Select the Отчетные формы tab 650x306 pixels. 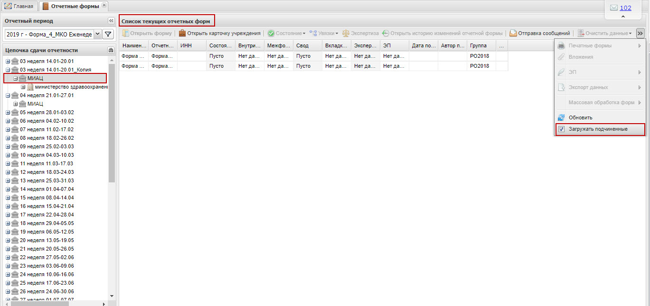[74, 6]
